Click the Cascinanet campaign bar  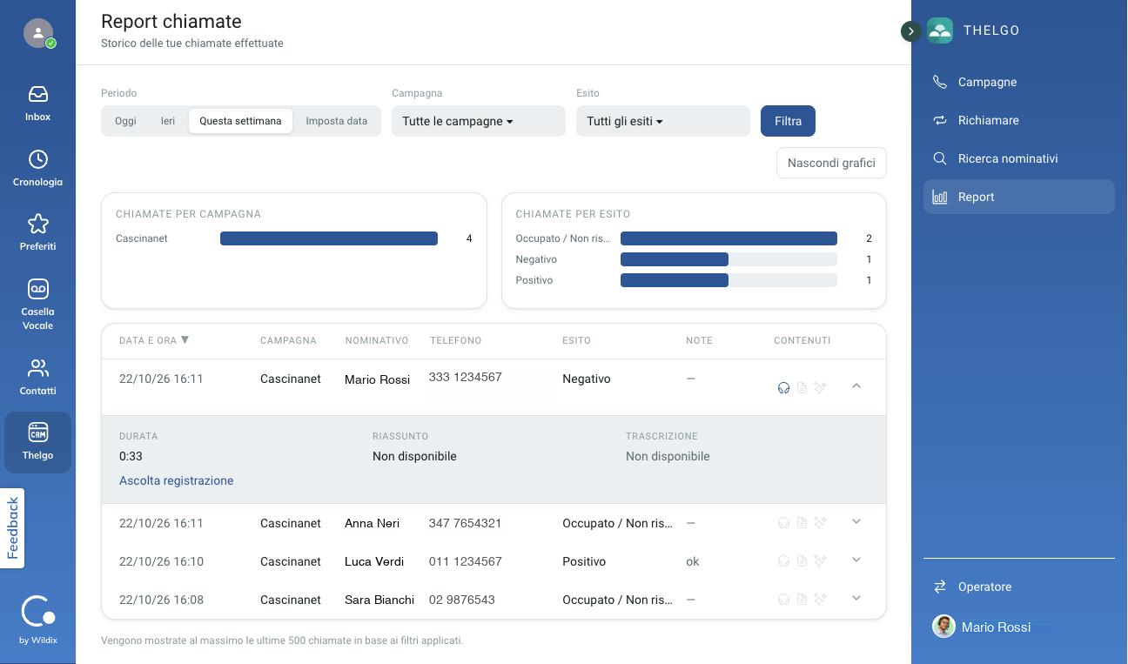(x=329, y=238)
